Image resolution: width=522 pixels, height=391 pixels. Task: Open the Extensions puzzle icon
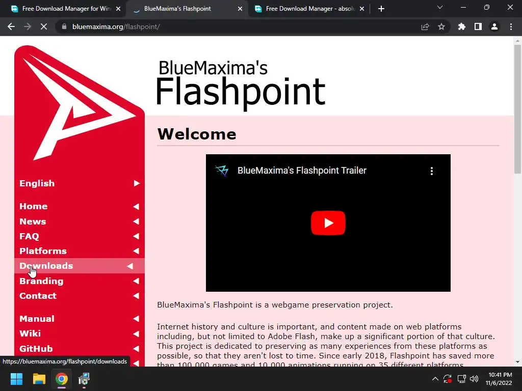pos(462,26)
